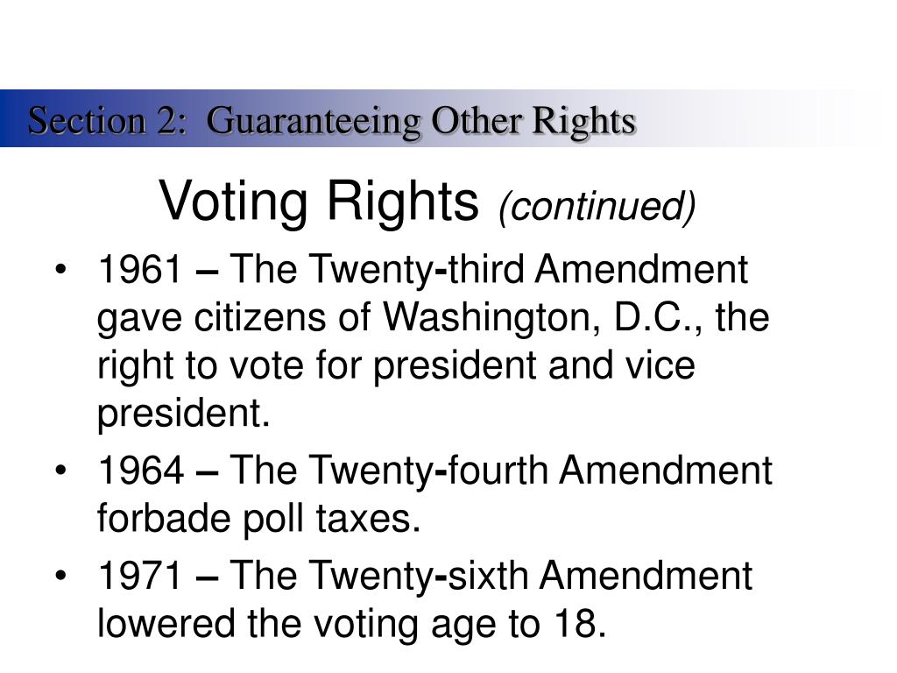Click the bullet point before 1964
Screen dimensions: 897x673
tap(61, 471)
